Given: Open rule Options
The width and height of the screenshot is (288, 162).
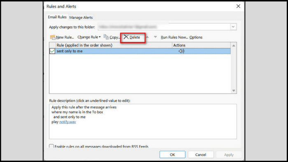Looking at the screenshot, I should click(x=196, y=37).
